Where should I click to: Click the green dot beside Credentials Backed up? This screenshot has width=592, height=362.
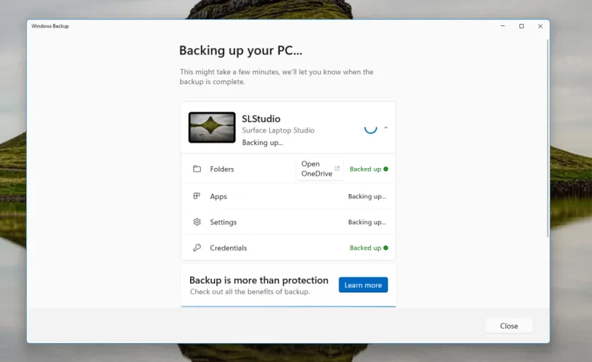click(x=386, y=248)
